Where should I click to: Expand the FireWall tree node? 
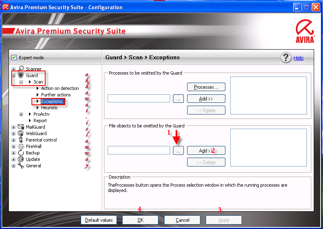(x=13, y=146)
